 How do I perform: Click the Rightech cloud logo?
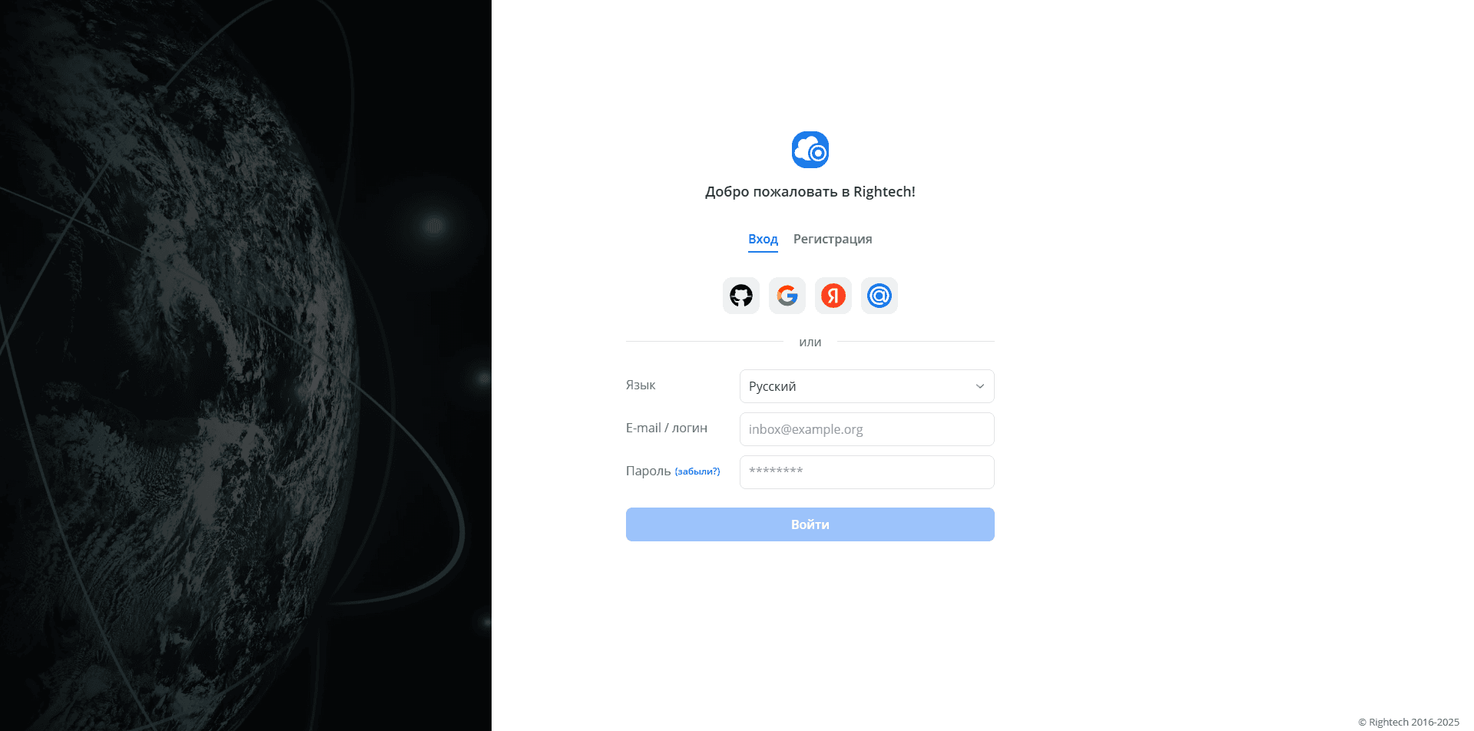coord(810,150)
